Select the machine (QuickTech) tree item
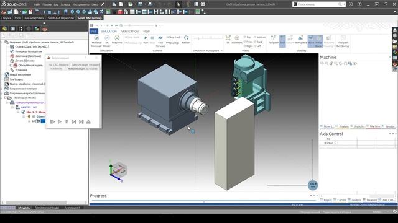The image size is (398, 223). pos(32,47)
